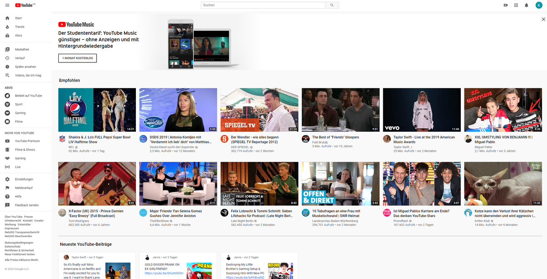Image resolution: width=547 pixels, height=279 pixels.
Task: Close the YouTube Music promo banner
Action: tap(543, 19)
